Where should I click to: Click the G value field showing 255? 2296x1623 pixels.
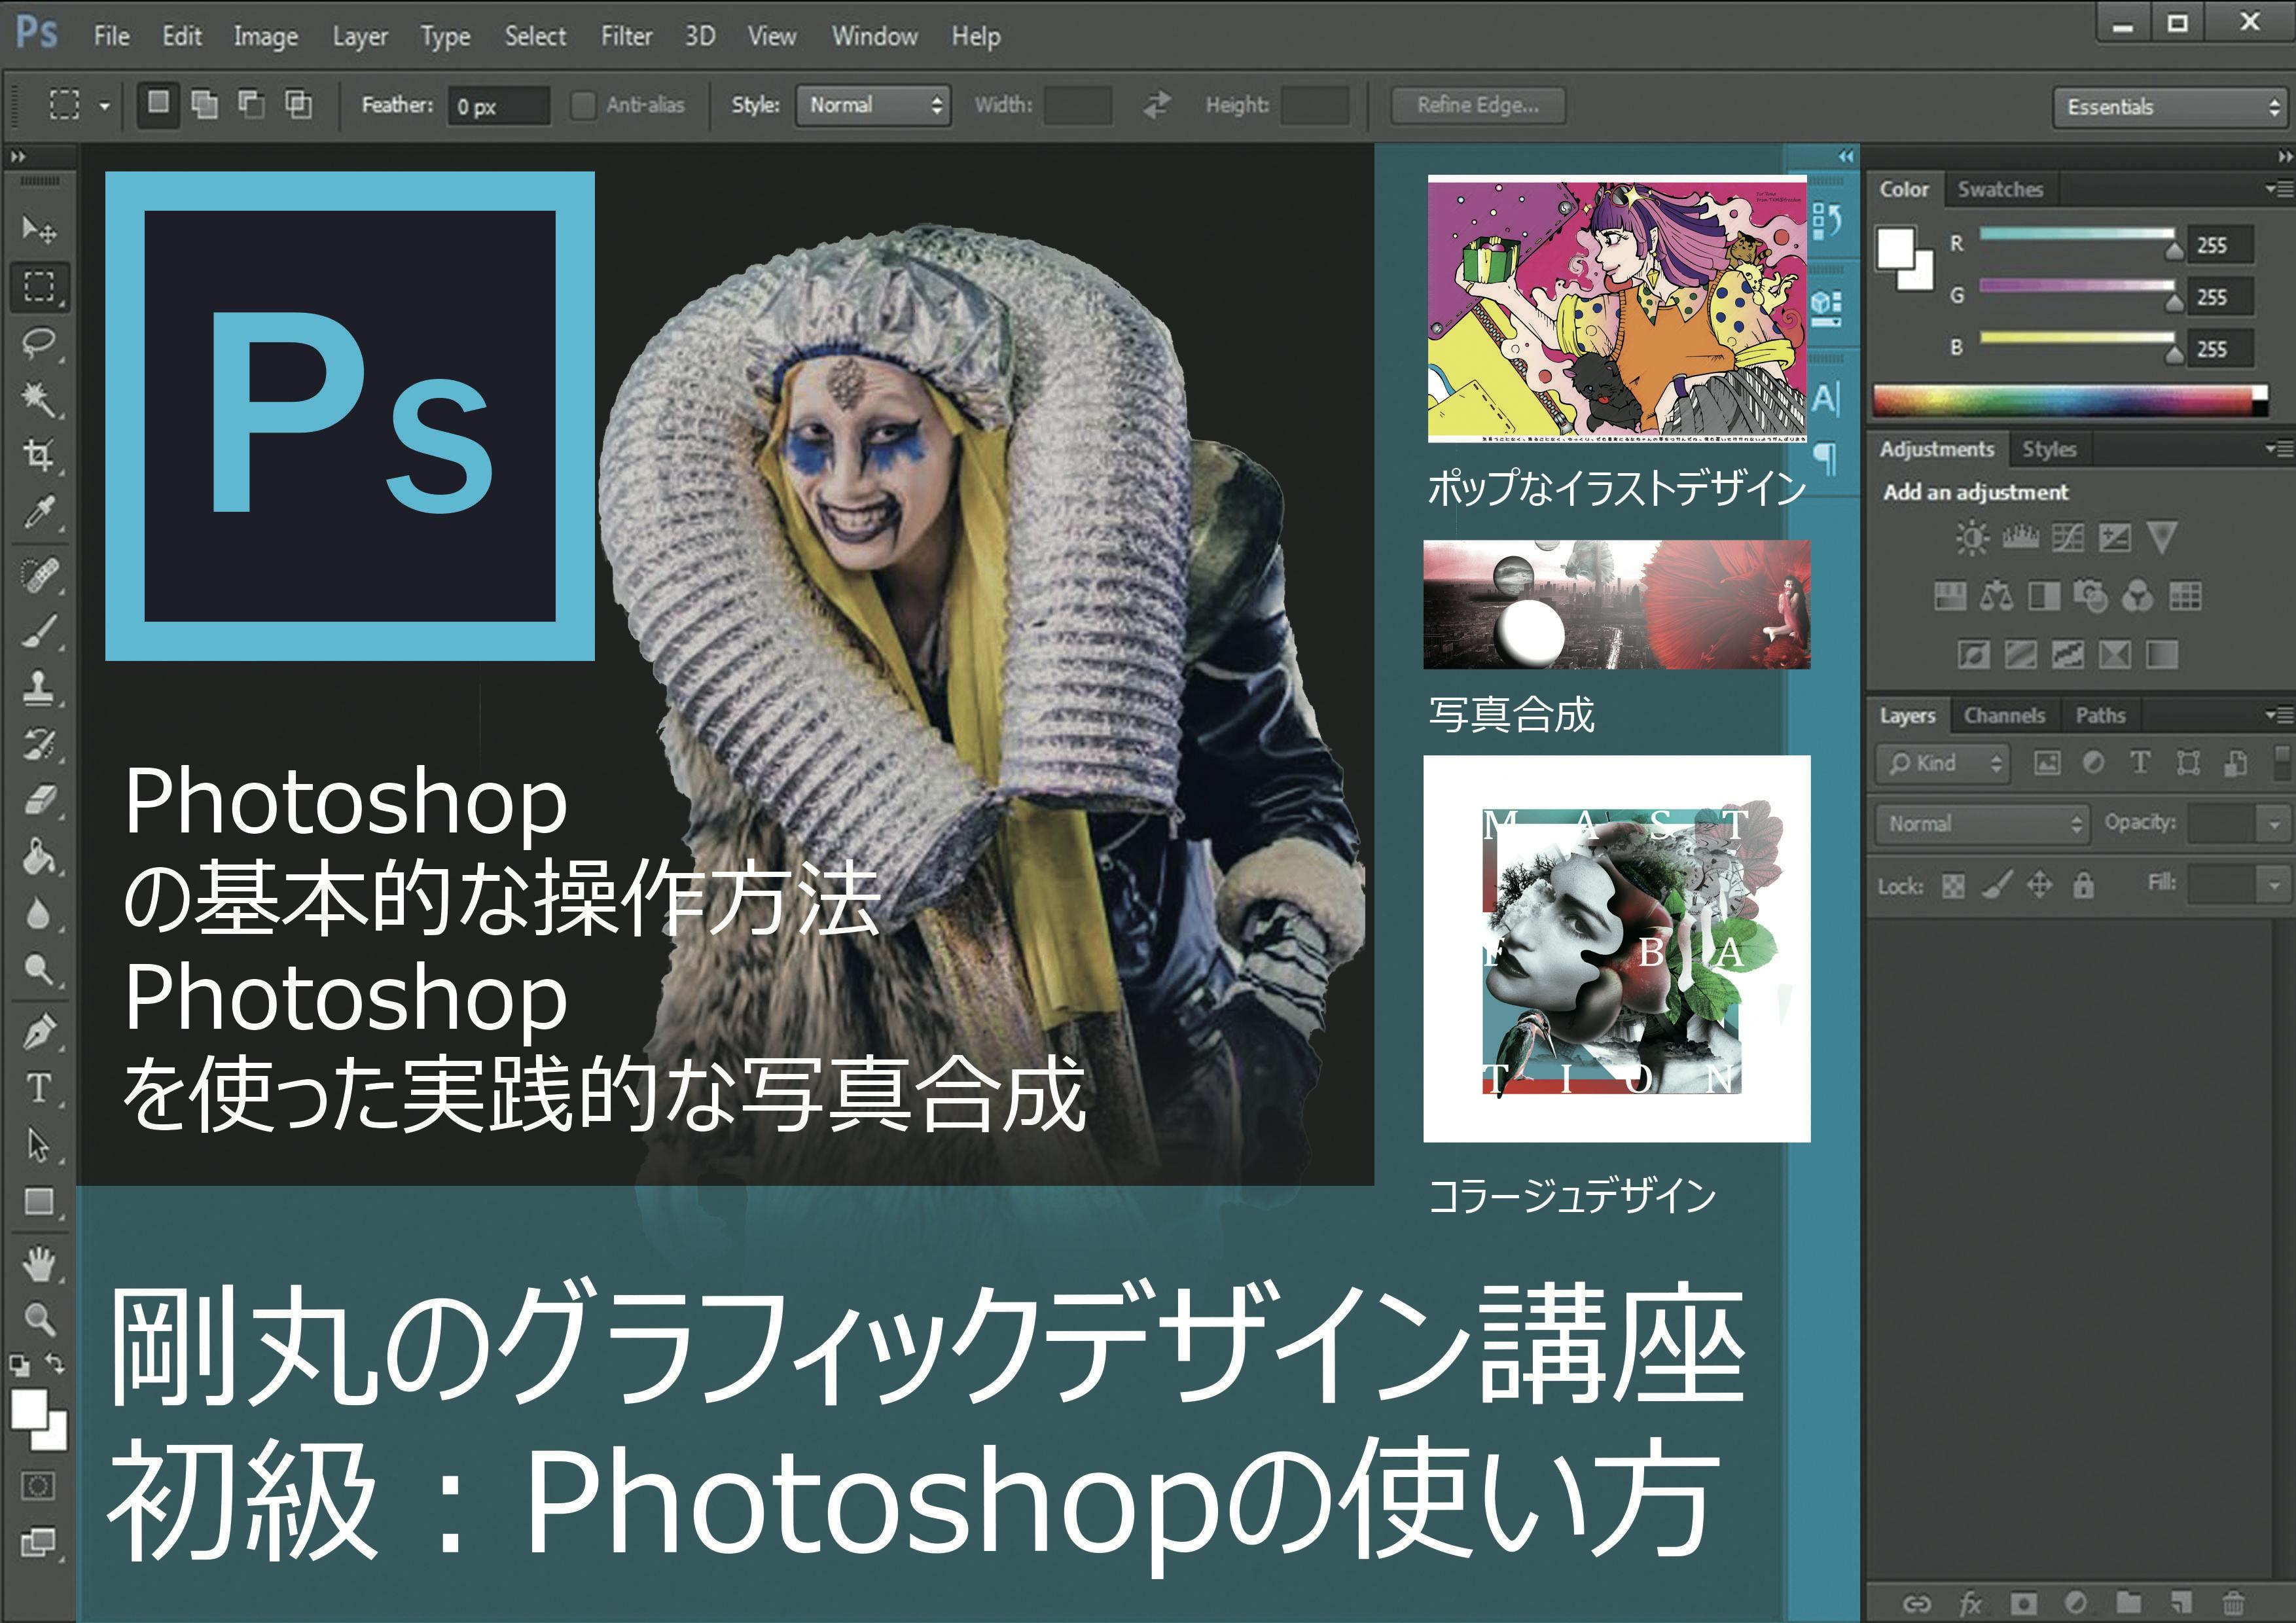[2222, 297]
